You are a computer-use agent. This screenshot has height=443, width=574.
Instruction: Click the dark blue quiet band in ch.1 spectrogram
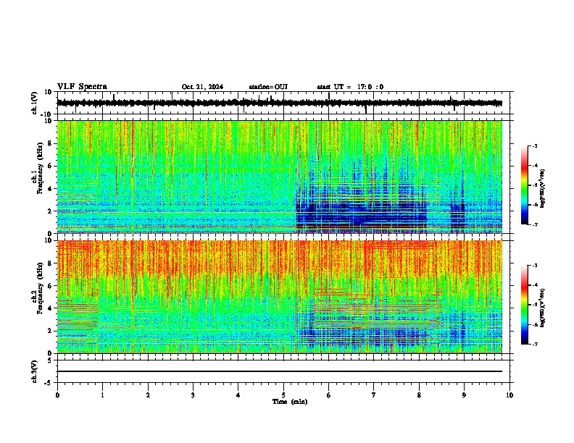[x=361, y=219]
